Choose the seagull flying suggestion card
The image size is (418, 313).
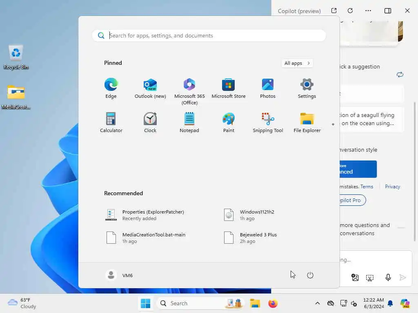click(x=372, y=119)
